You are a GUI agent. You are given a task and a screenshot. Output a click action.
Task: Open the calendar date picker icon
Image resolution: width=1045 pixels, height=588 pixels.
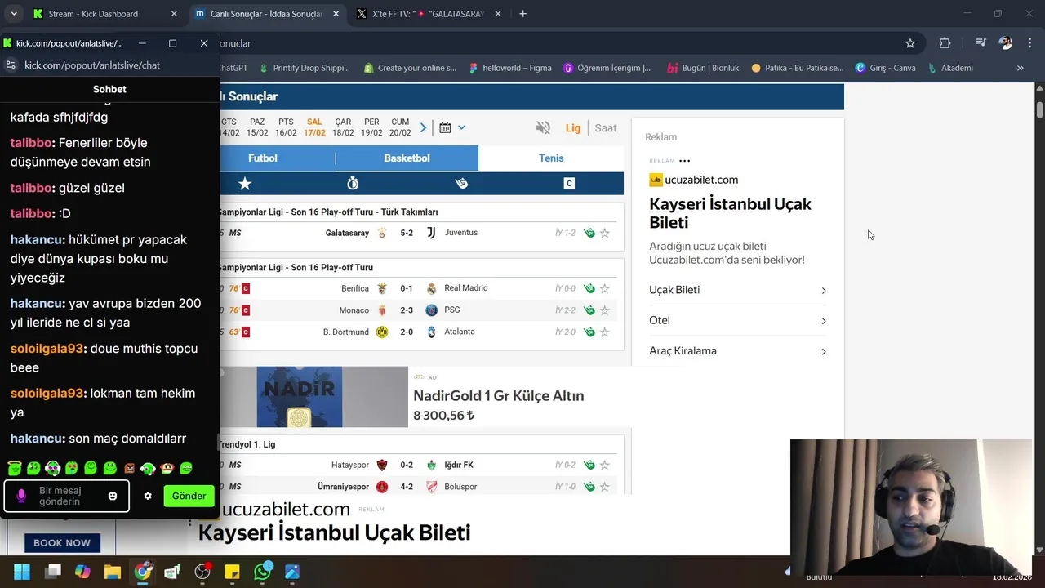click(x=445, y=127)
